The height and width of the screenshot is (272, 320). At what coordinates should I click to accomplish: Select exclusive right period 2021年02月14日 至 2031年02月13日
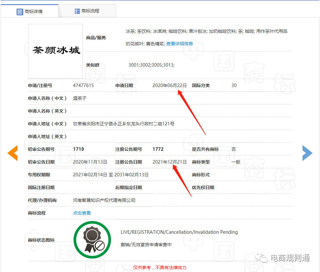click(x=111, y=175)
